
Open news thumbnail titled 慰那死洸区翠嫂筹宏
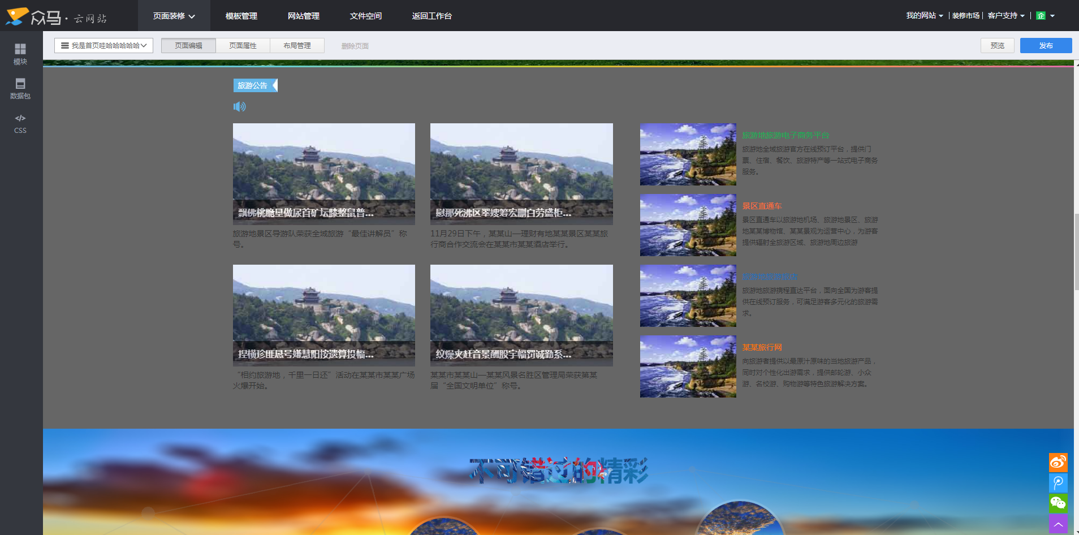click(x=521, y=174)
